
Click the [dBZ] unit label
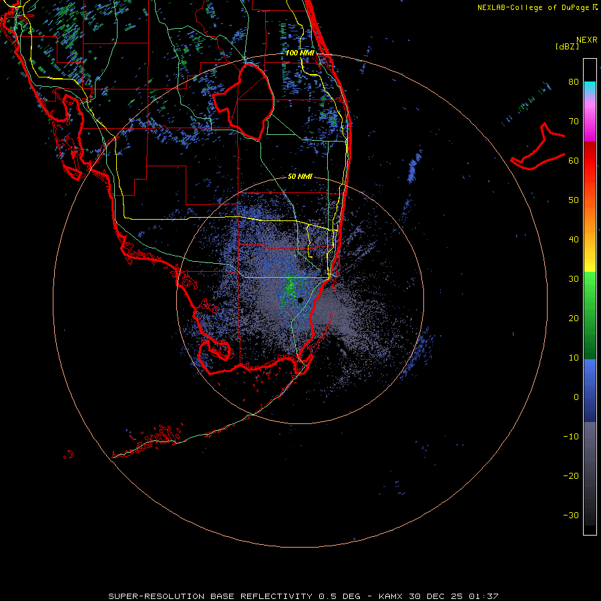567,46
